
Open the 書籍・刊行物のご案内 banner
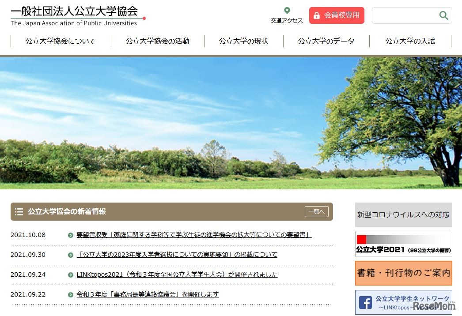click(403, 273)
